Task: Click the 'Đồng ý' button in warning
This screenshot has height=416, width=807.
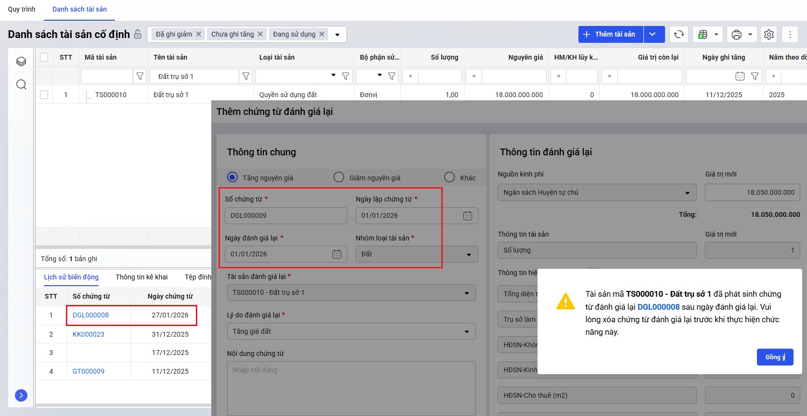Action: (x=775, y=357)
